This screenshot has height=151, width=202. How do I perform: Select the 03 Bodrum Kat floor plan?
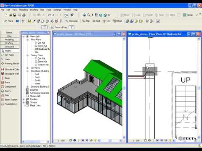click(42, 49)
